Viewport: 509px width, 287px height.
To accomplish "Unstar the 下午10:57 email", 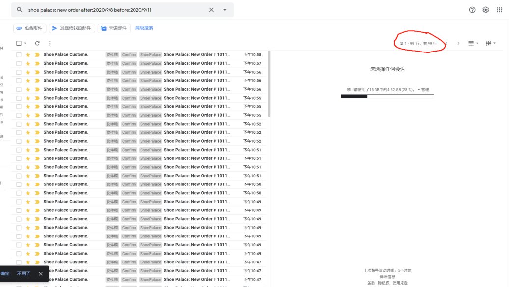I will 28,64.
